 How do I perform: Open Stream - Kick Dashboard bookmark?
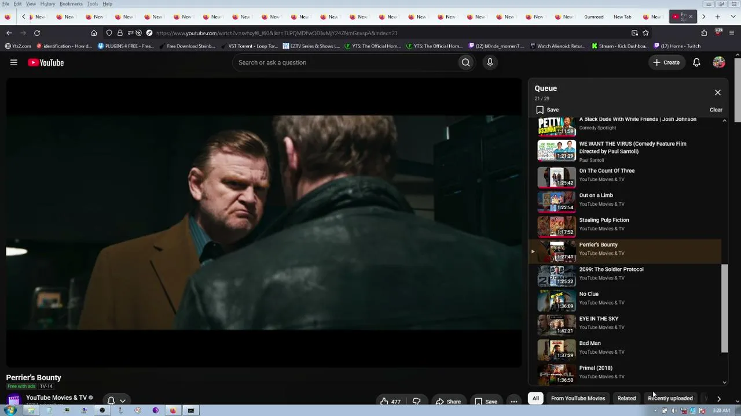click(620, 46)
